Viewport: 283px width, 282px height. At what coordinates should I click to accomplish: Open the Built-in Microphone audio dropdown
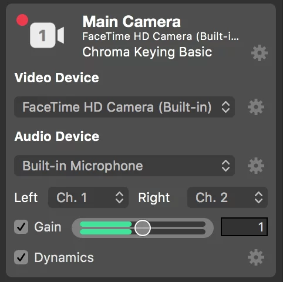click(x=124, y=166)
